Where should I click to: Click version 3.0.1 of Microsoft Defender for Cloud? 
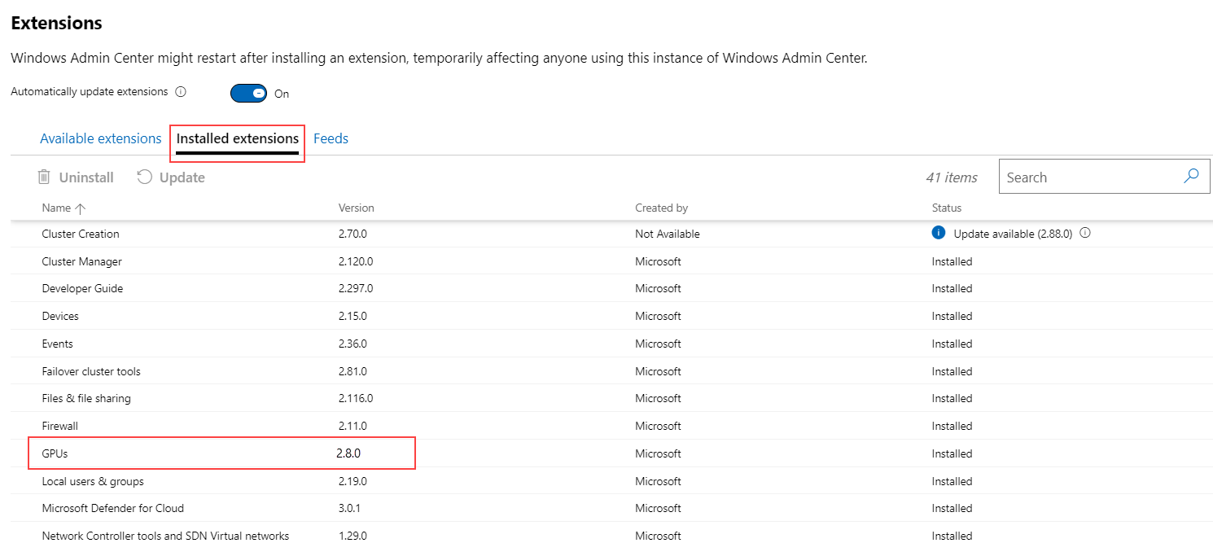point(349,508)
